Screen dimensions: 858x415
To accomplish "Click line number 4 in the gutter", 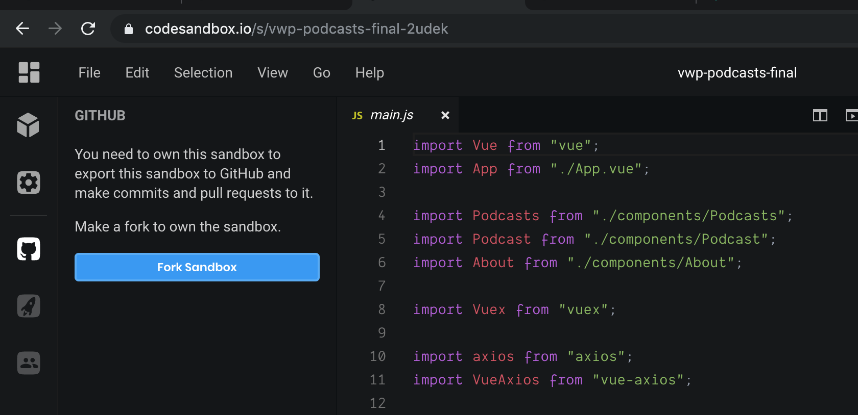I will click(382, 216).
